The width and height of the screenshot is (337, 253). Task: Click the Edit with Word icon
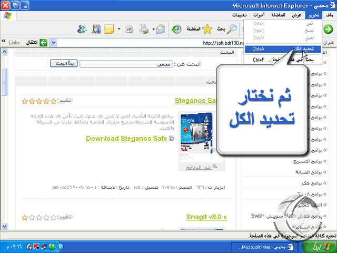129,29
